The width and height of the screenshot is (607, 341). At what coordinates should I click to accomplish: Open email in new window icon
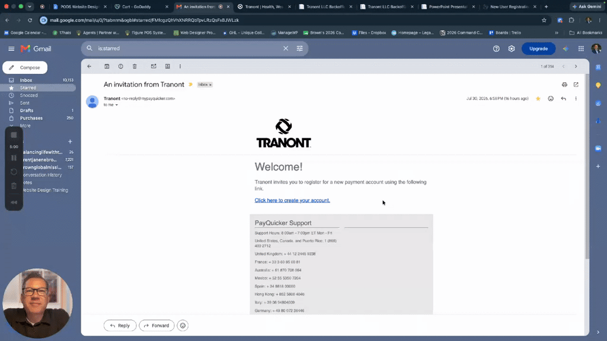[576, 85]
